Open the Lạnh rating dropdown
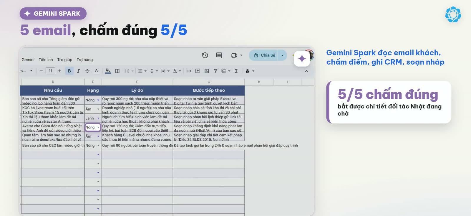Image resolution: width=471 pixels, height=216 pixels. pos(98,118)
